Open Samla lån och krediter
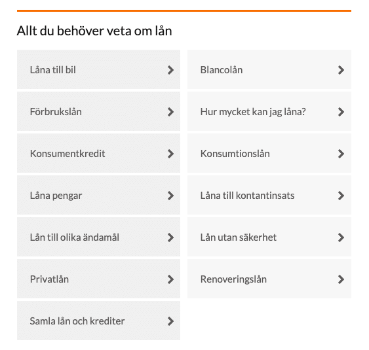The image size is (369, 350). [x=98, y=321]
